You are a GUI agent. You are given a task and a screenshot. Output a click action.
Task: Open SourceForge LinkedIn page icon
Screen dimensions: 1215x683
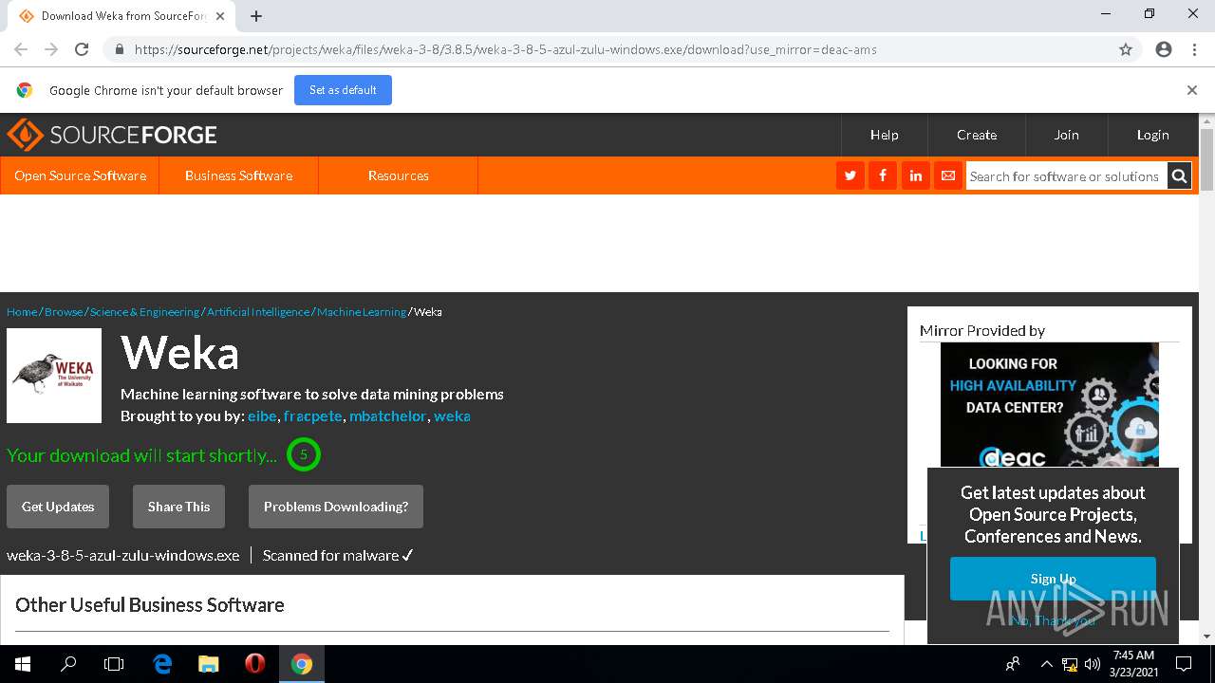click(915, 175)
